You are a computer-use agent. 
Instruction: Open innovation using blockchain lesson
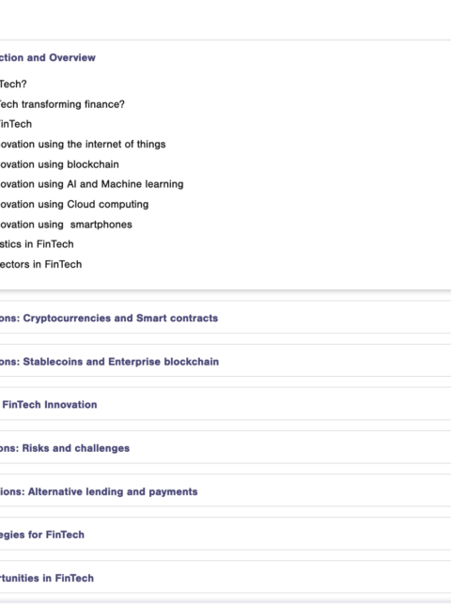coord(59,164)
